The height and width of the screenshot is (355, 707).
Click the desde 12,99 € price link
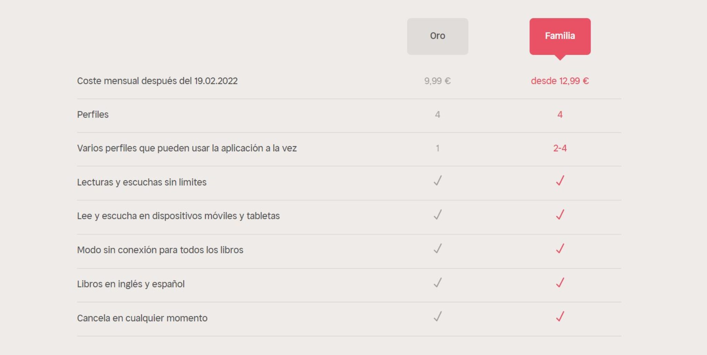(x=560, y=81)
